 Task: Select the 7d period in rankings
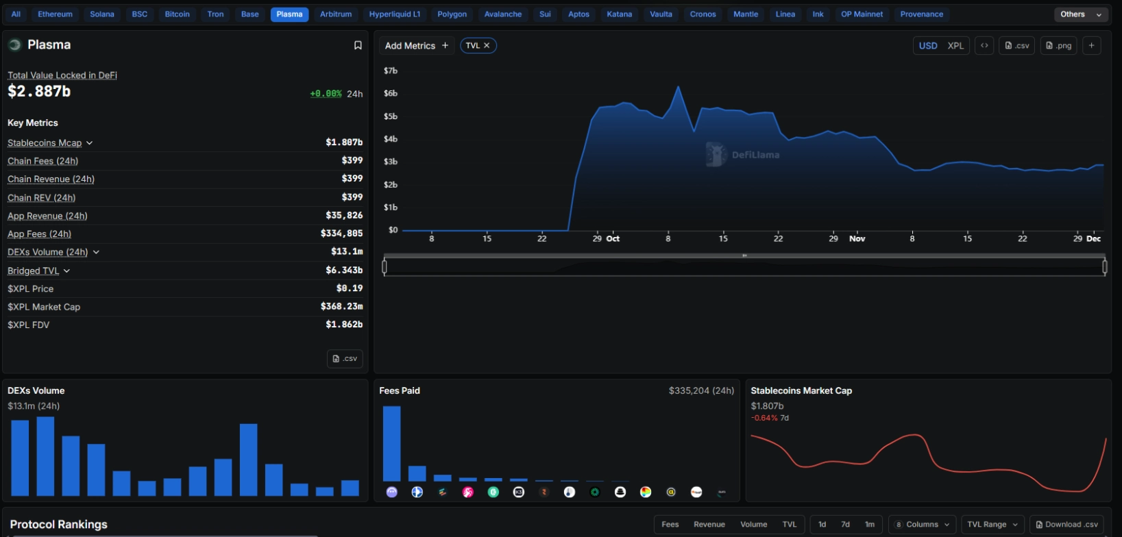tap(845, 525)
